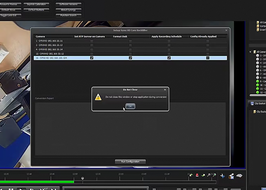The height and width of the screenshot is (190, 266).
Task: Select row 1 - SYNX HD 192.168.50.11
Action: pyautogui.click(x=130, y=41)
